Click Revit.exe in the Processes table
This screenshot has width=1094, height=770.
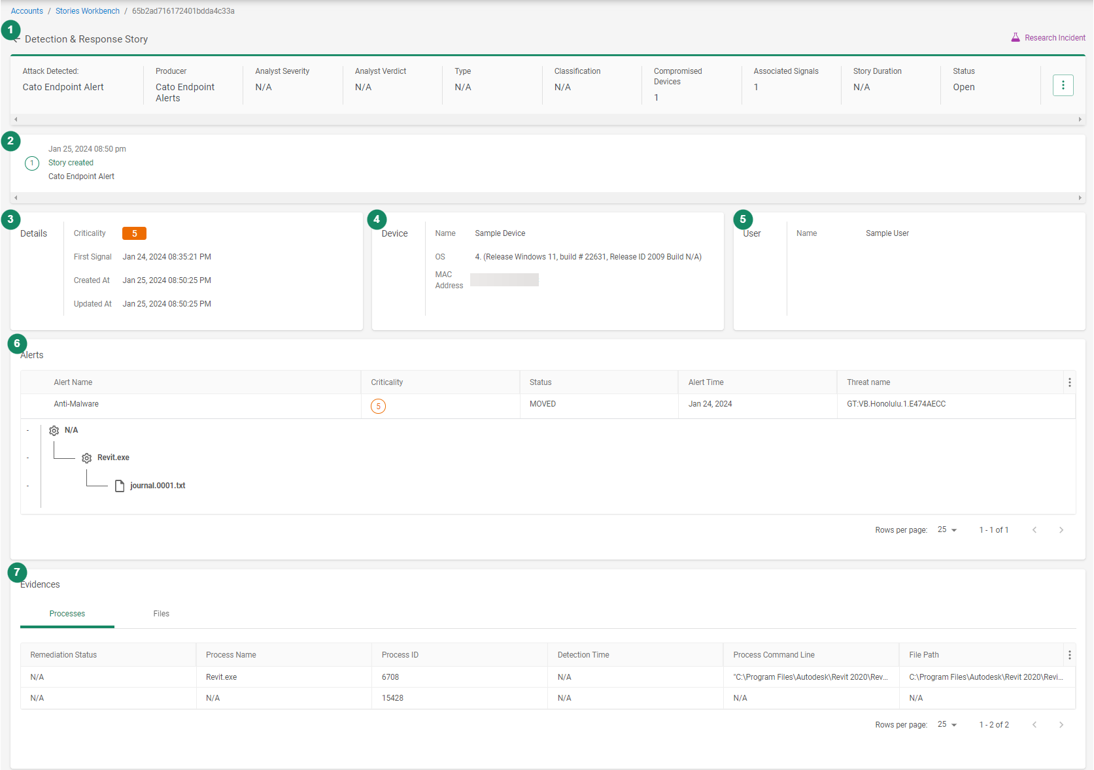pyautogui.click(x=221, y=677)
